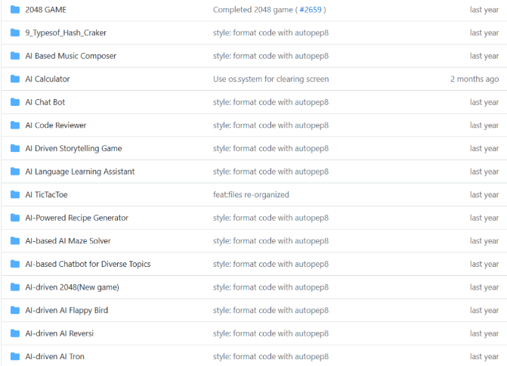Open the AI-driven AI Flappy Bird folder
This screenshot has height=366, width=507.
click(66, 310)
